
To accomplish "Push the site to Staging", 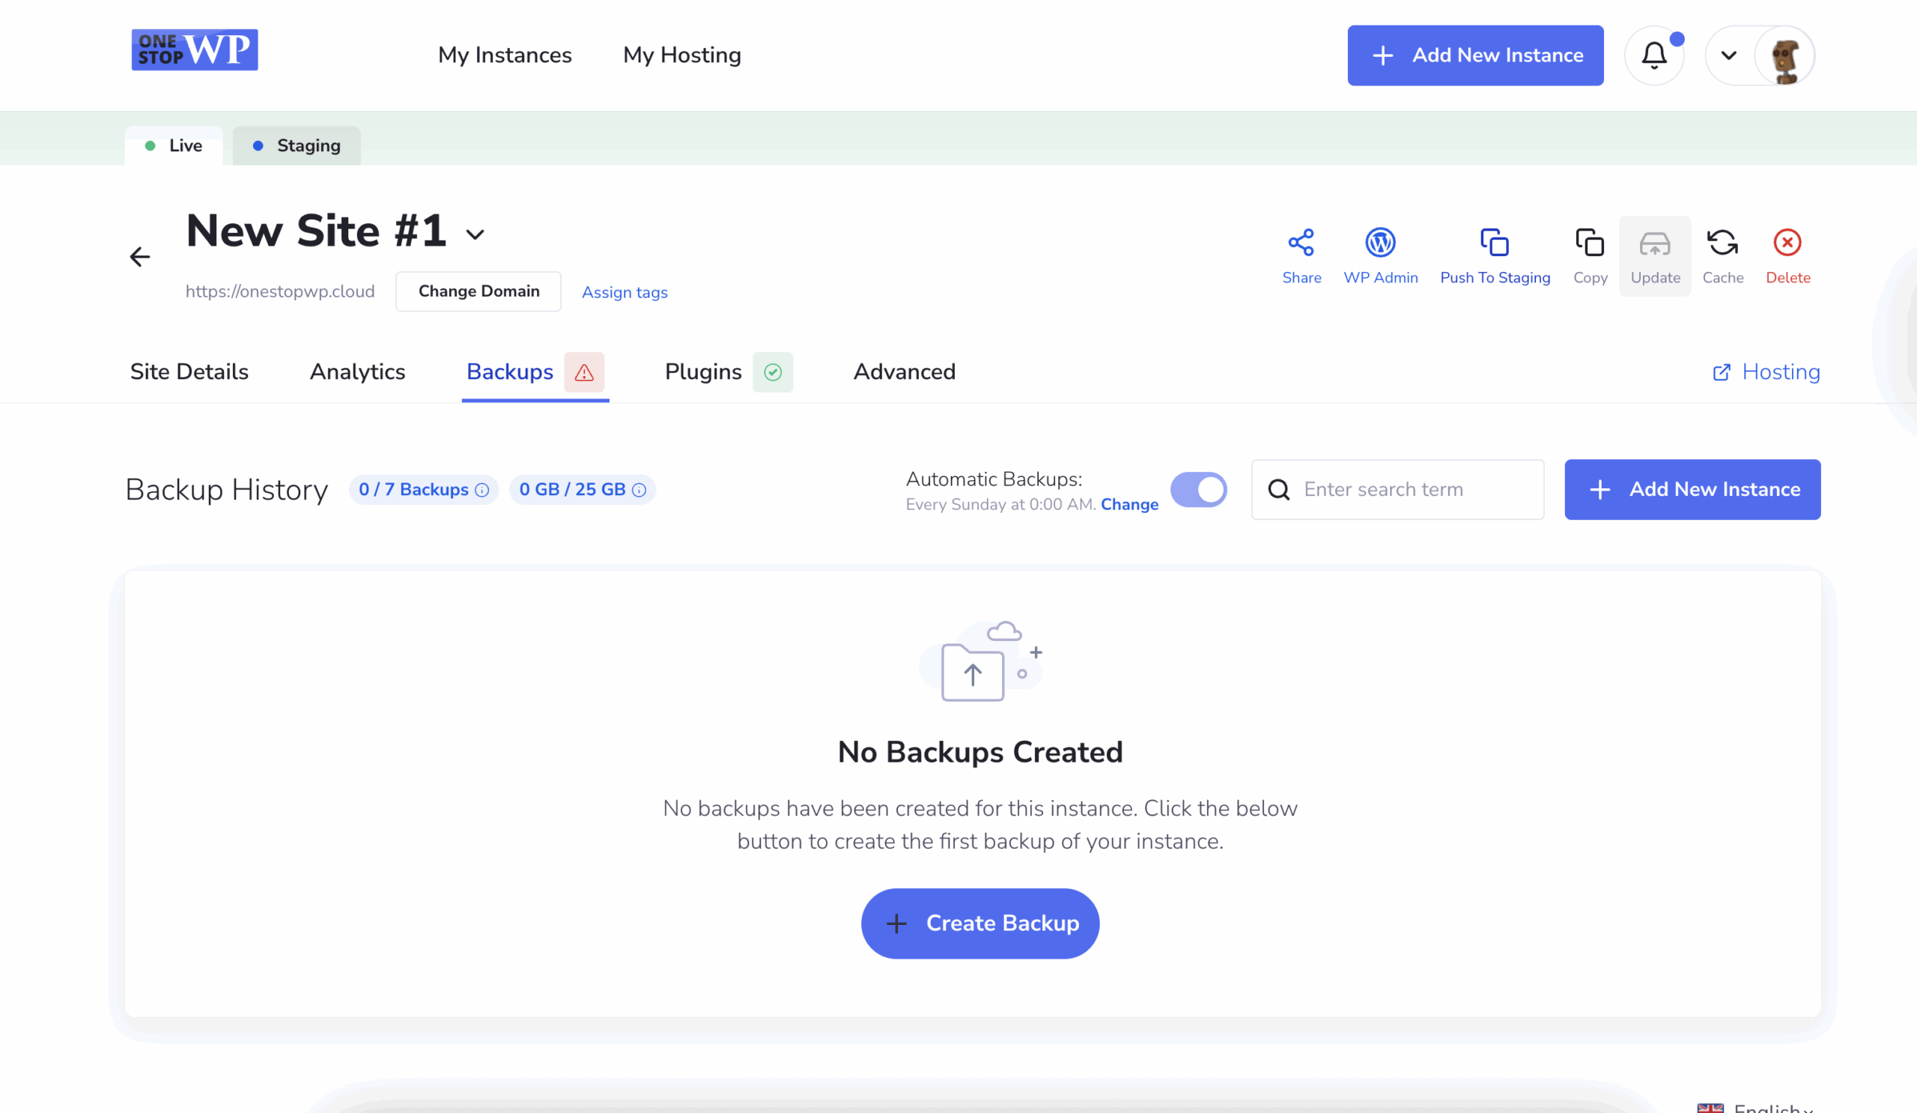I will (1494, 255).
